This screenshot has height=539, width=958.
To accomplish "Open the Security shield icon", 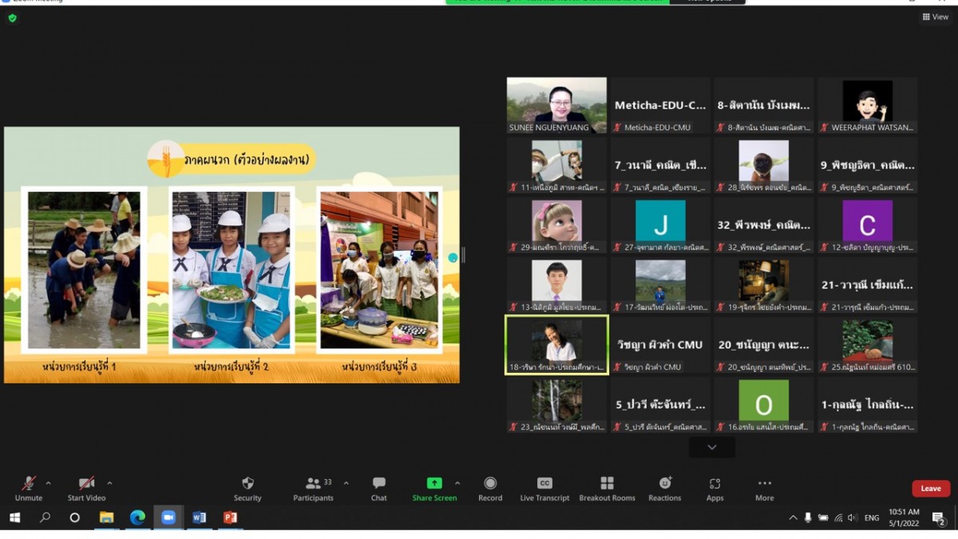I will (247, 484).
